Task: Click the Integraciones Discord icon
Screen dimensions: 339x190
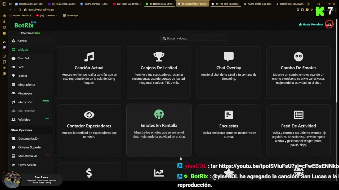Action: [13, 85]
